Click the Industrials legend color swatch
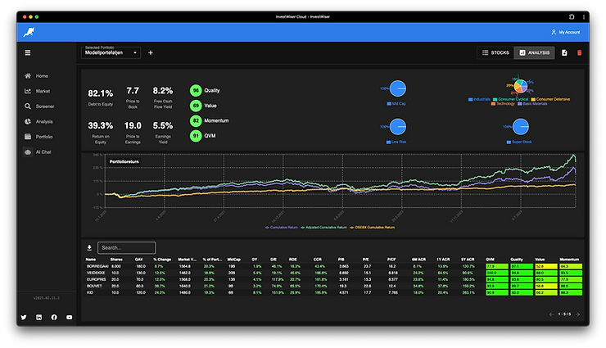The width and height of the screenshot is (606, 348). point(470,99)
